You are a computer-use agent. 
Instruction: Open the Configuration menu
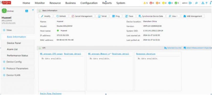89,3
